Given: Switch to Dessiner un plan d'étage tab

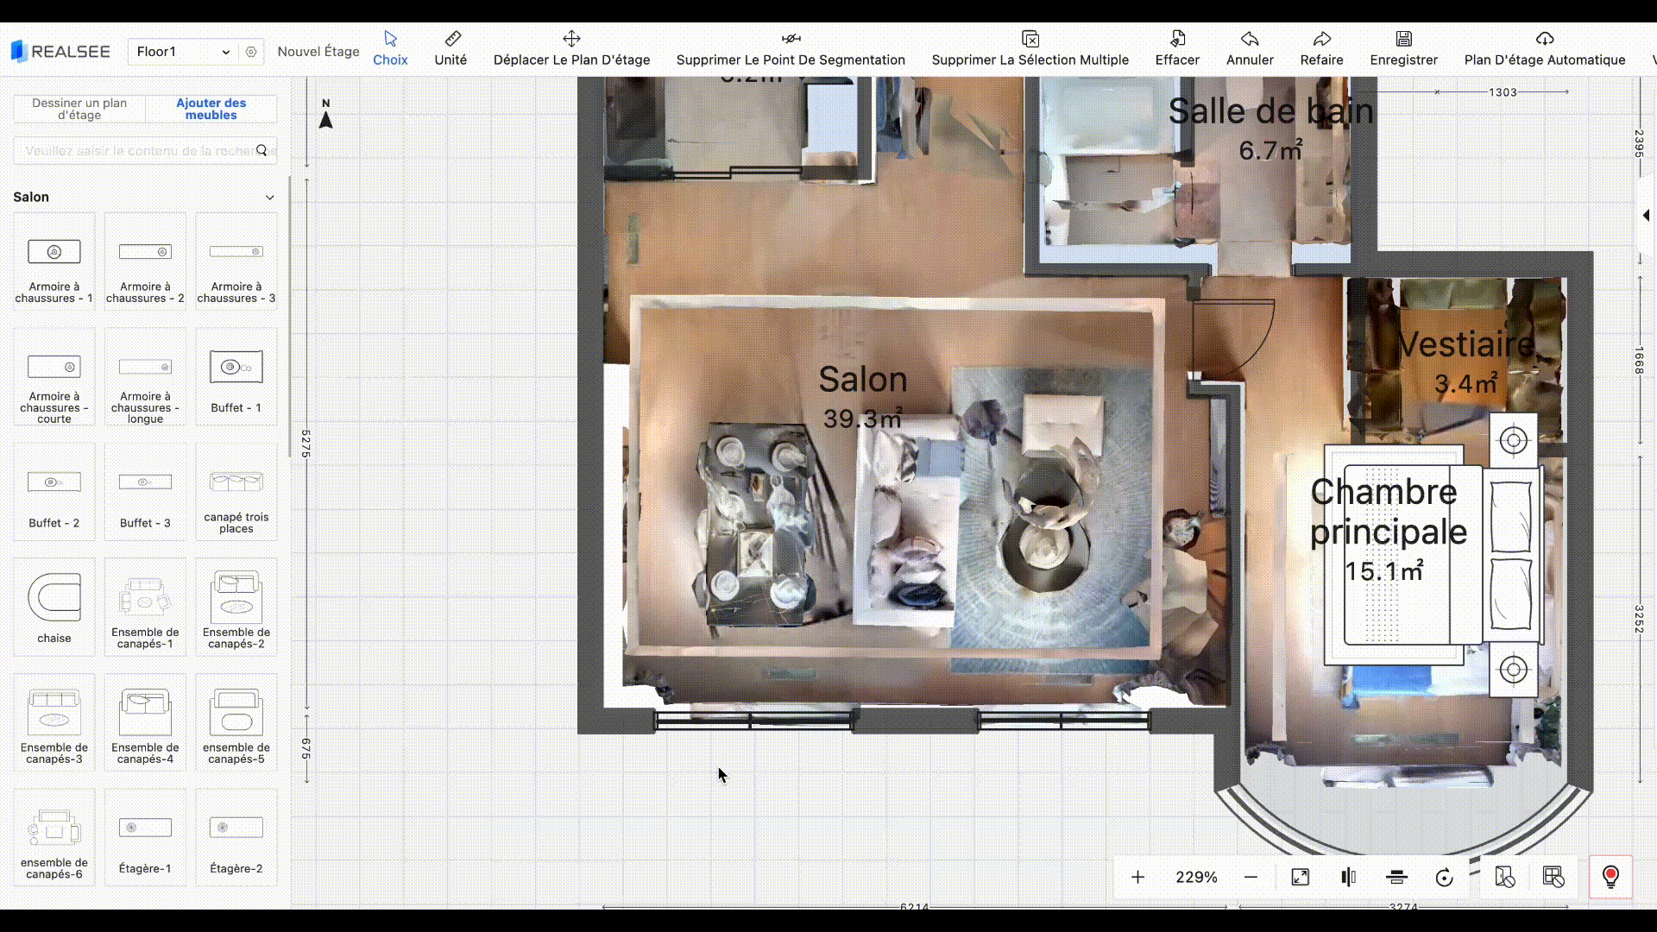Looking at the screenshot, I should tap(79, 109).
